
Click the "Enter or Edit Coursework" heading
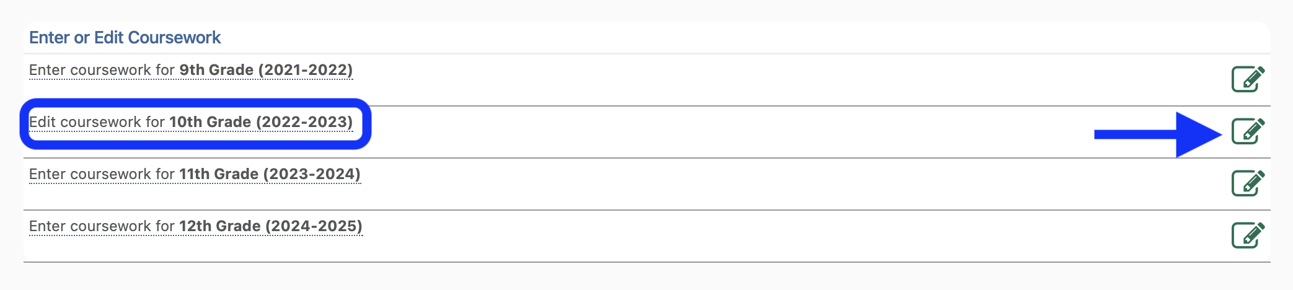125,38
